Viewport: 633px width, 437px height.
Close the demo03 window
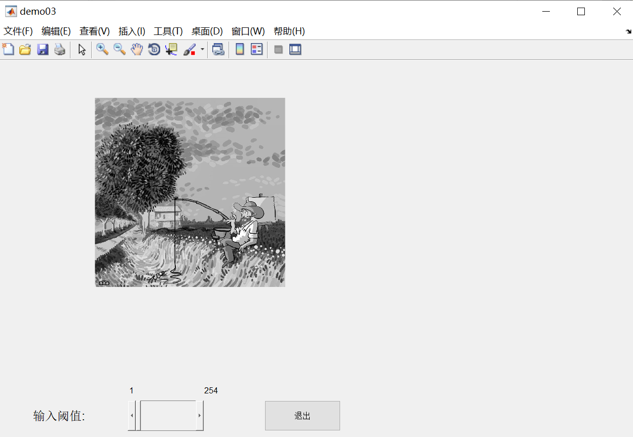616,12
